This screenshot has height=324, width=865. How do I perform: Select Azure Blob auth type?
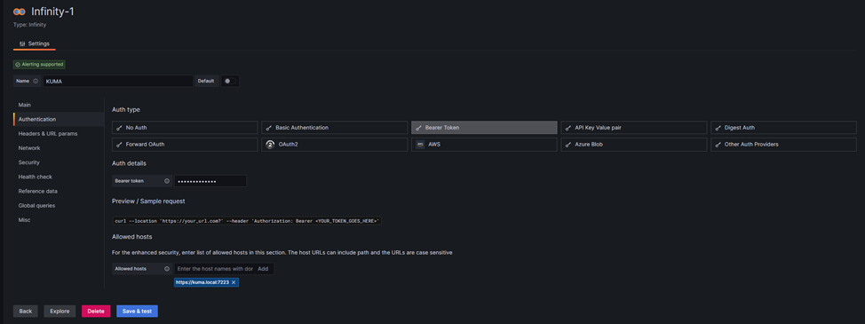[634, 145]
